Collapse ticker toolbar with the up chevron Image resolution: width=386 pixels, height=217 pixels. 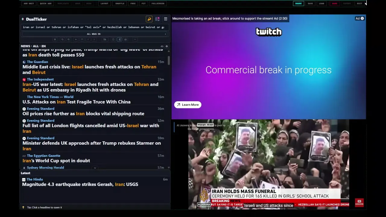pos(135,39)
